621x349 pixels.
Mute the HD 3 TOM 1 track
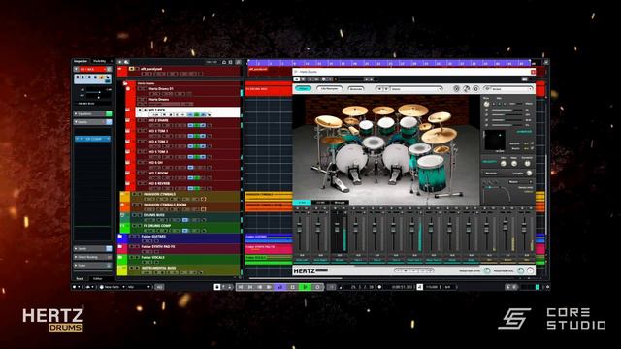pos(140,131)
